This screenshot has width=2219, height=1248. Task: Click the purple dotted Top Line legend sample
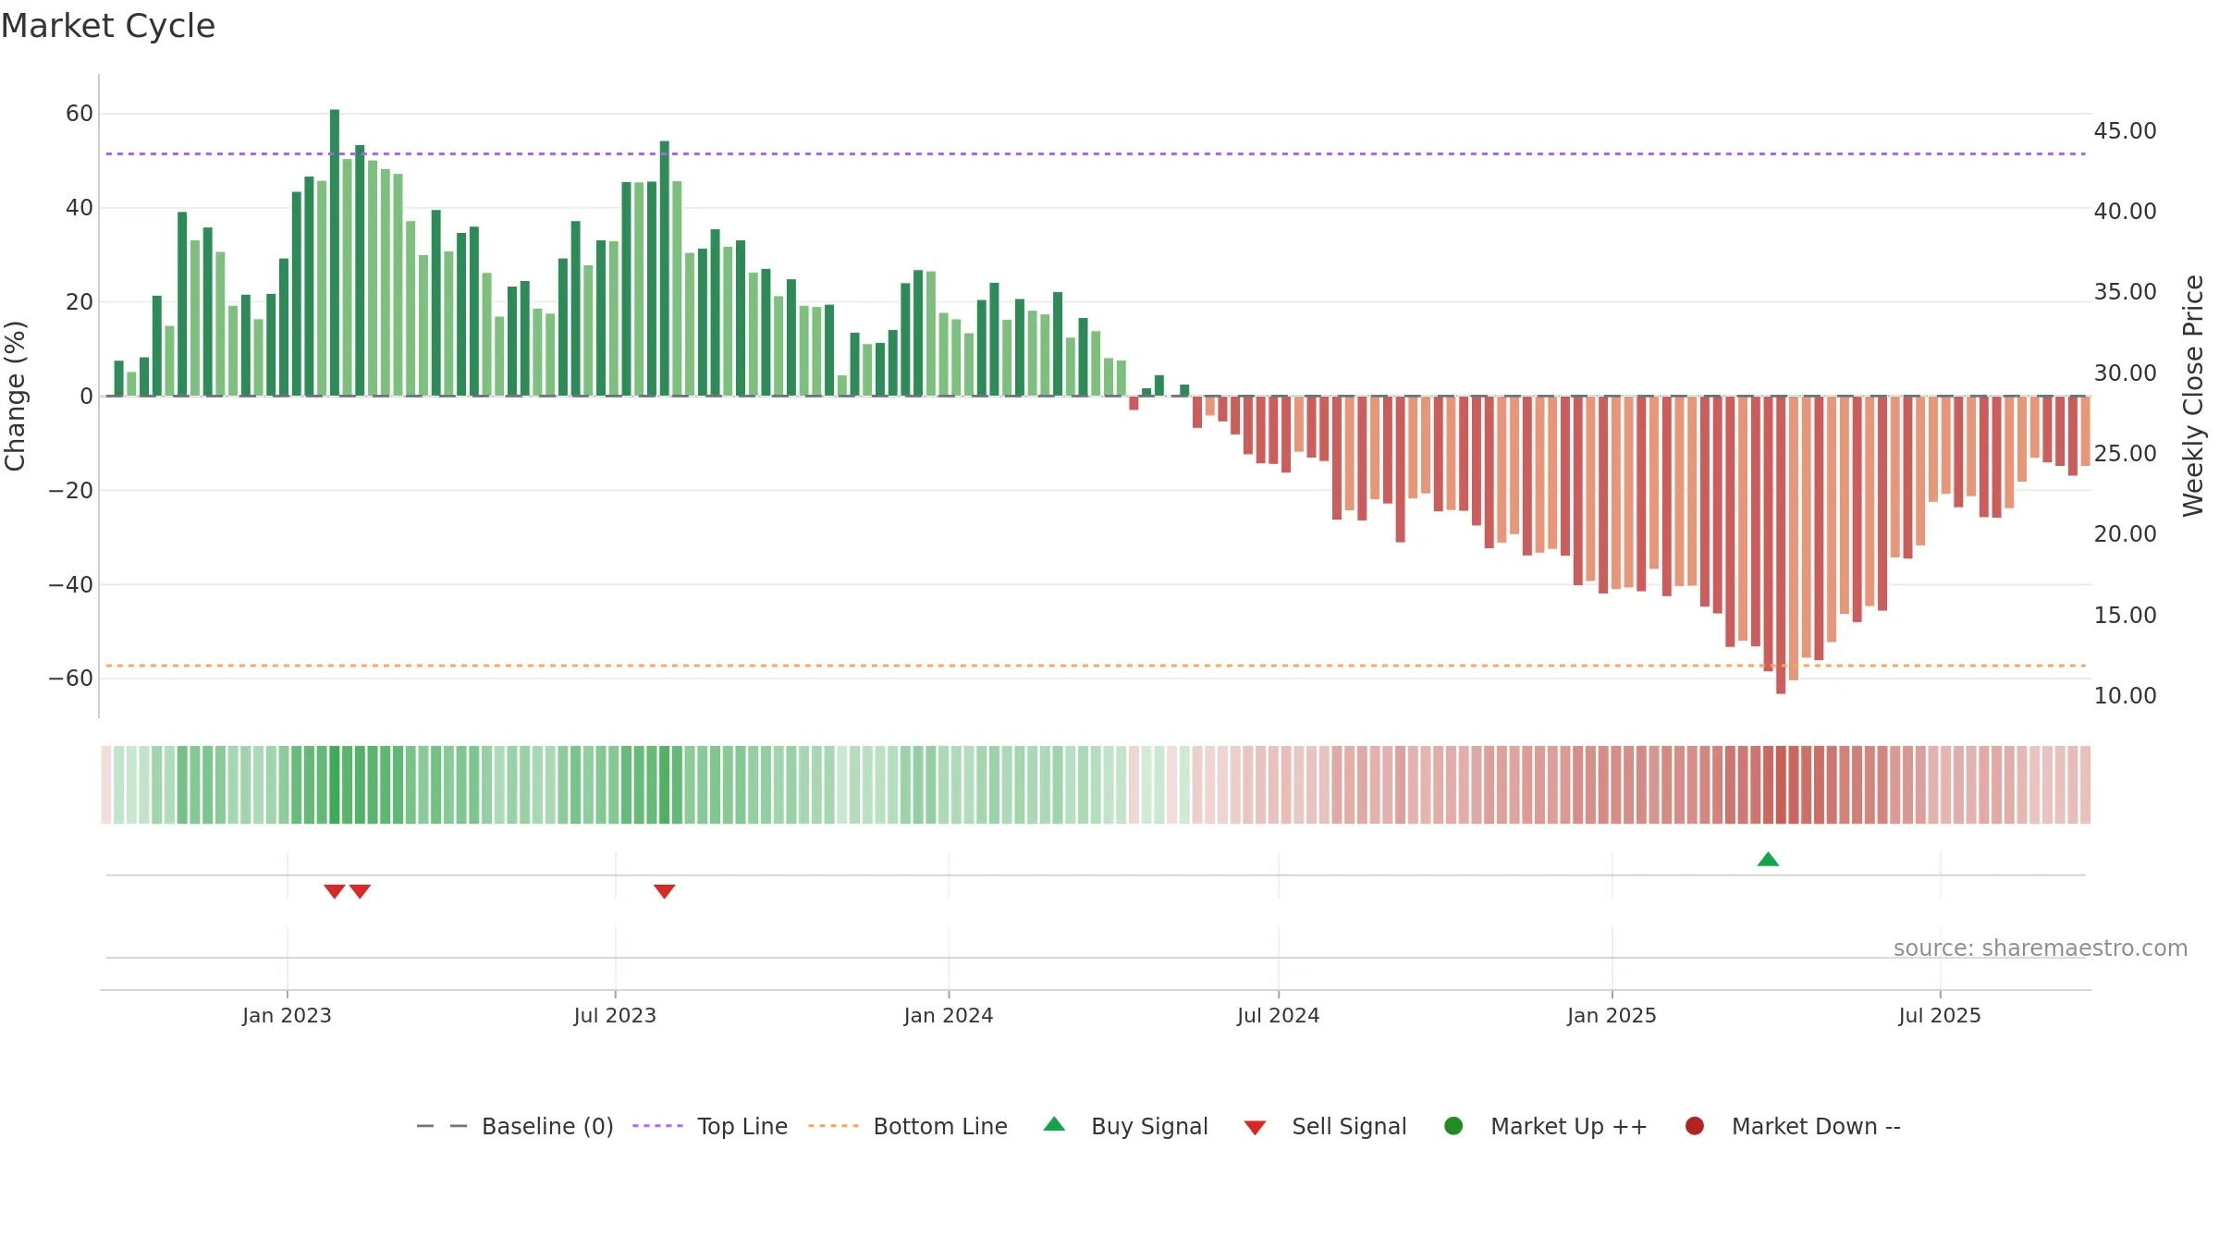pyautogui.click(x=657, y=1126)
